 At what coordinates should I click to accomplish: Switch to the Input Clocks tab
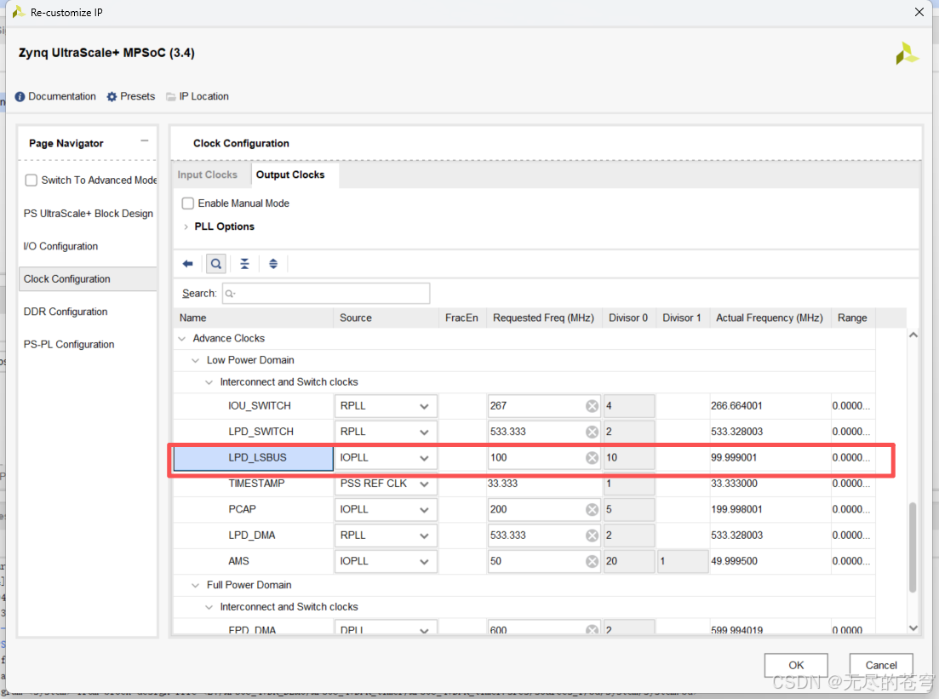pos(207,175)
